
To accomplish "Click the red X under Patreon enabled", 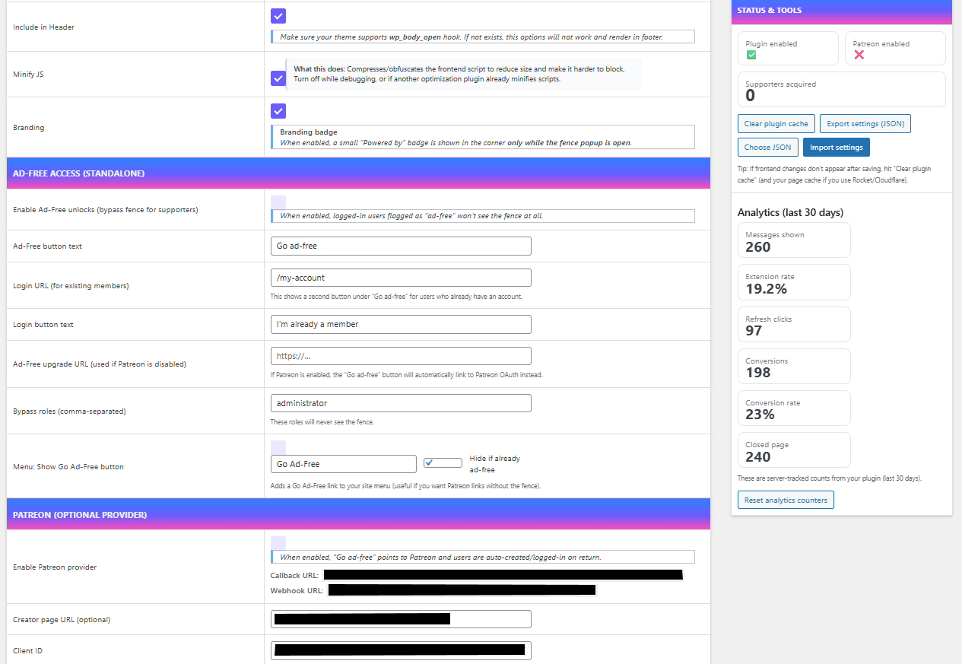I will [859, 54].
